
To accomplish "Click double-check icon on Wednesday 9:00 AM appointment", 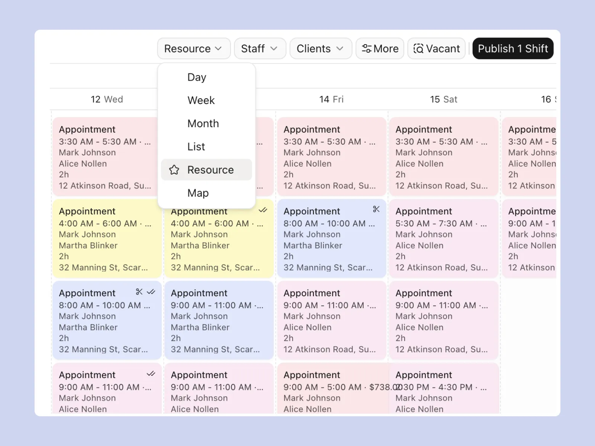I will tap(151, 374).
